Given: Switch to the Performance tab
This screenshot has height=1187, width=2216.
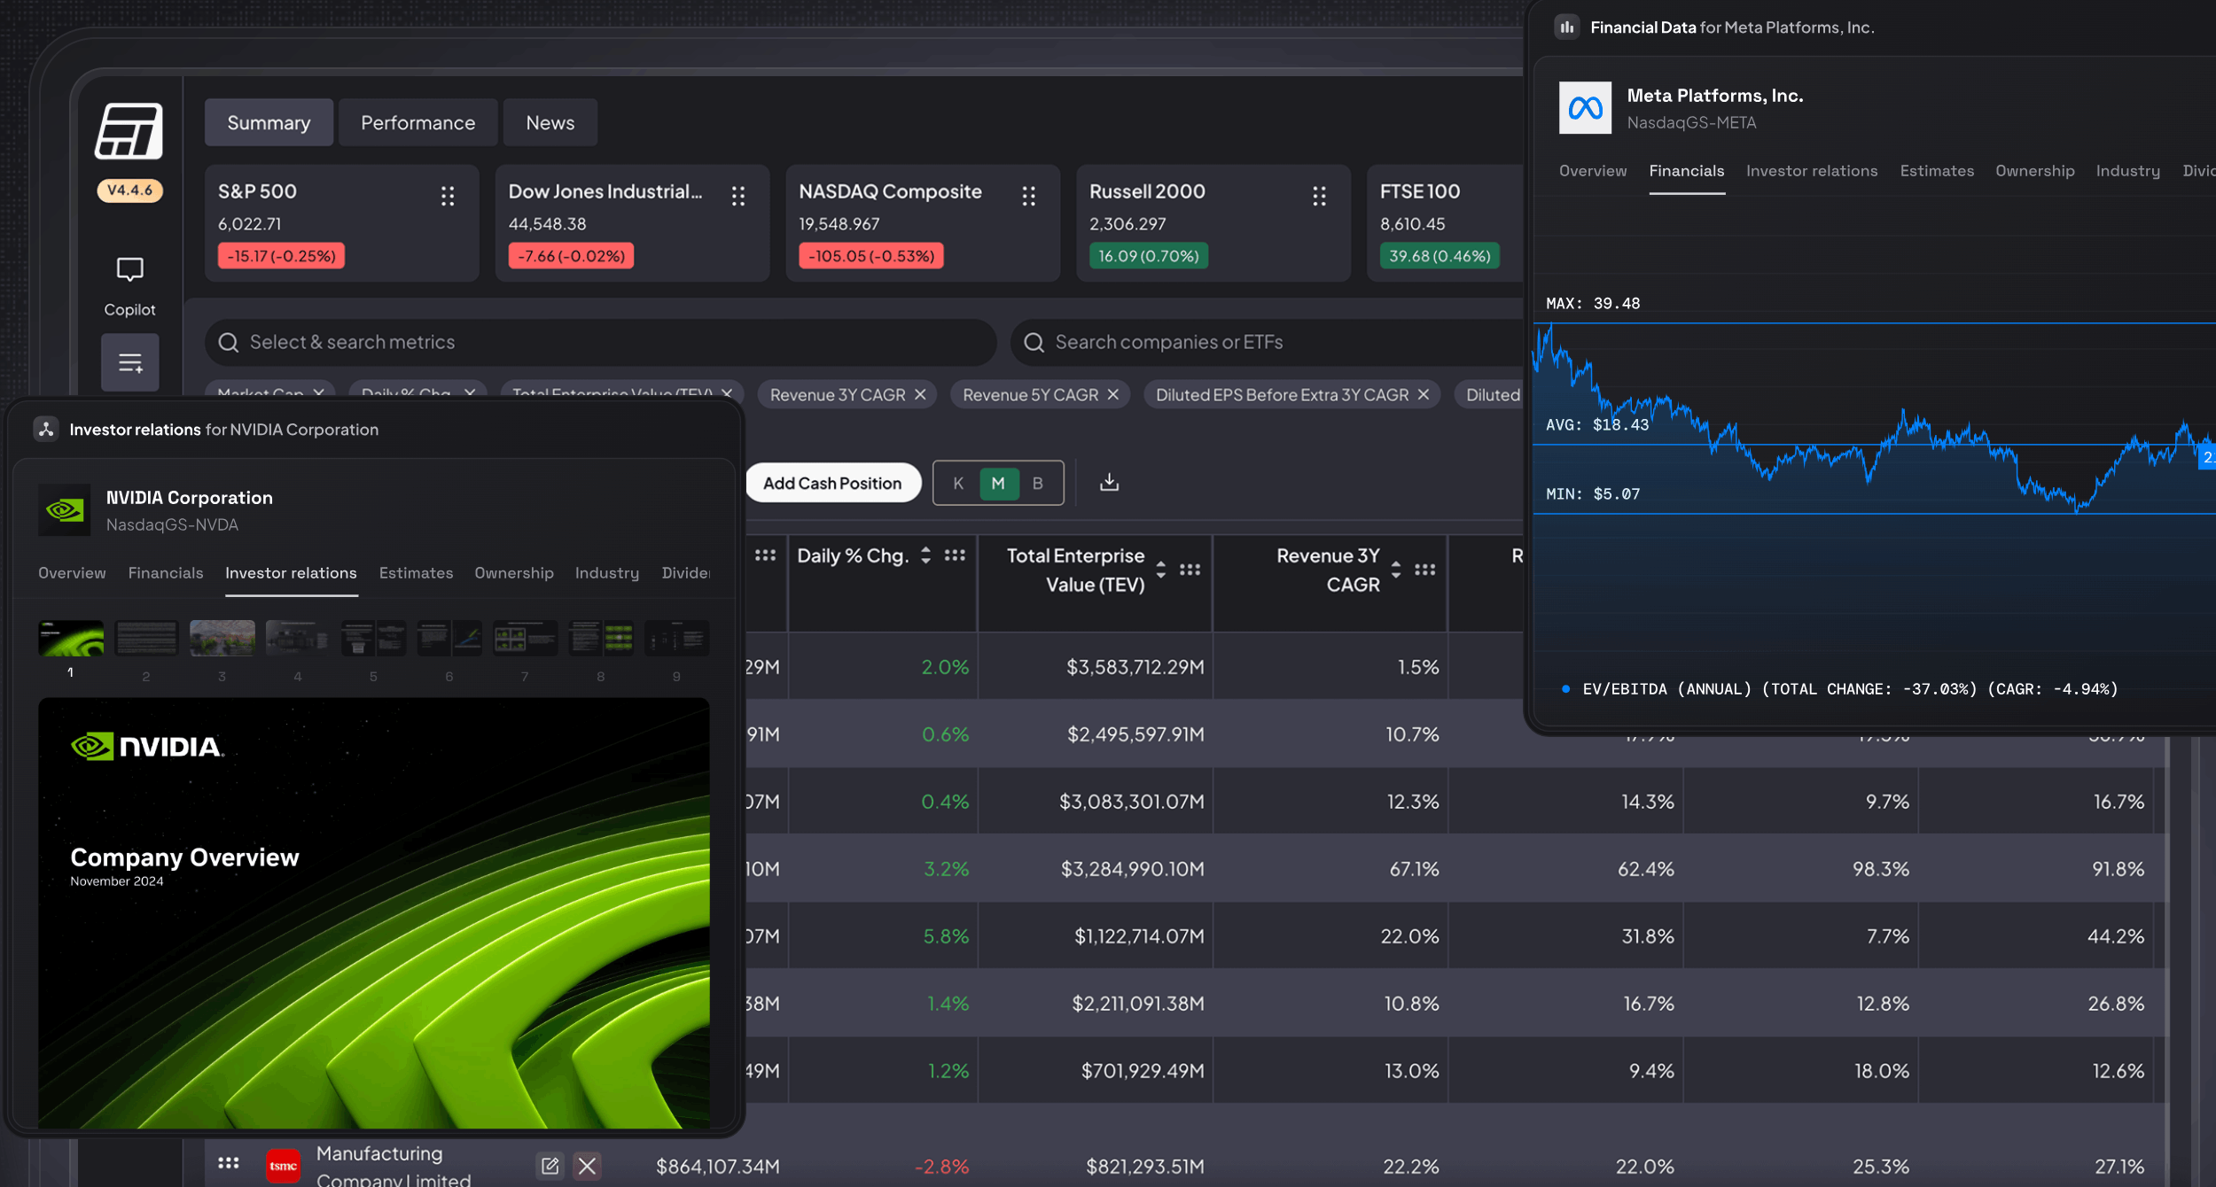Looking at the screenshot, I should [x=417, y=122].
